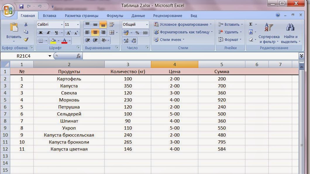Switch to the Формулы ribbon tab

(x=115, y=16)
